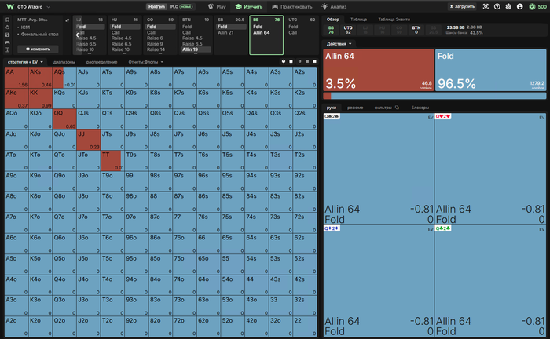Expand the Действия dropdown

pos(339,44)
